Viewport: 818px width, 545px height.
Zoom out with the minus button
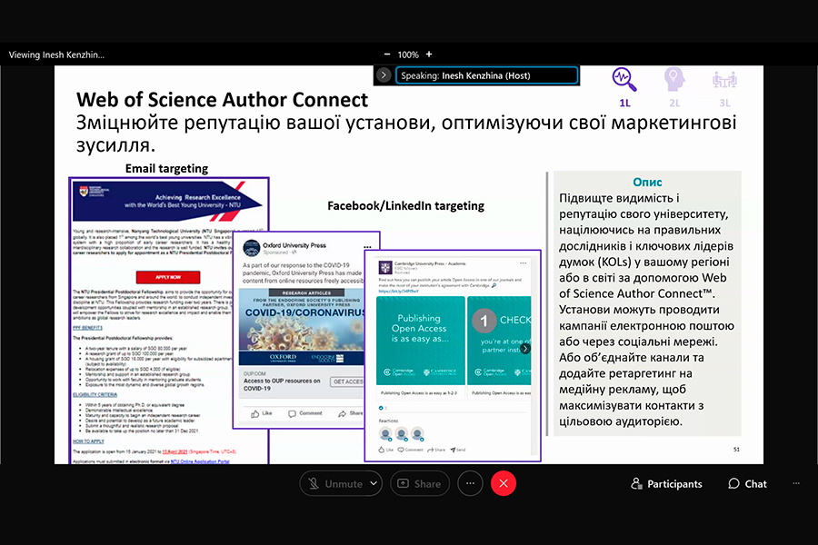coord(386,54)
